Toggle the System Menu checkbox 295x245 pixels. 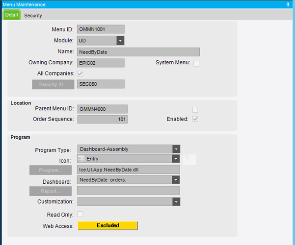point(196,64)
